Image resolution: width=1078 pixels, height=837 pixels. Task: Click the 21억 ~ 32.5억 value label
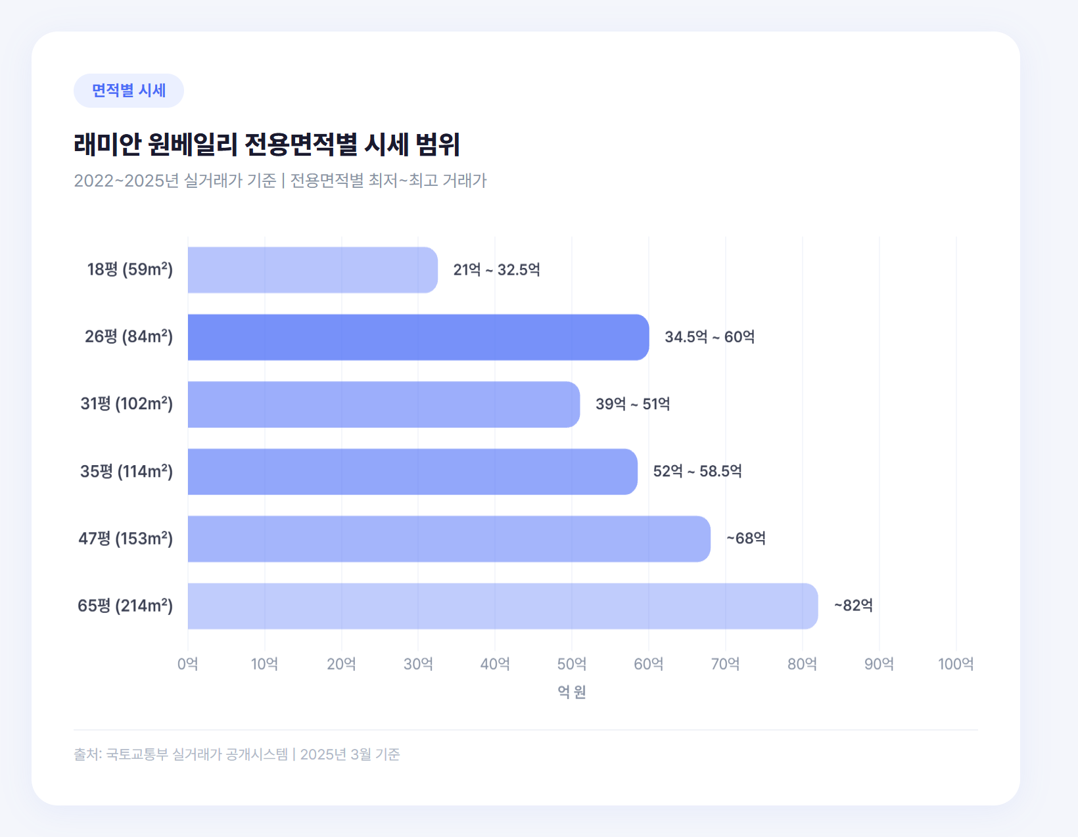click(x=496, y=270)
